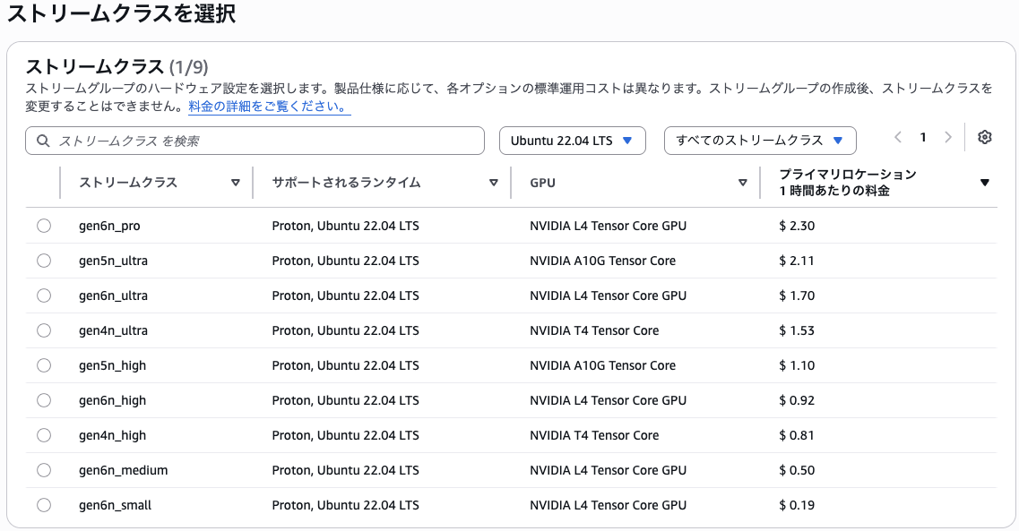Sort by GPU column arrow
Screen dimensions: 1019x531
742,183
